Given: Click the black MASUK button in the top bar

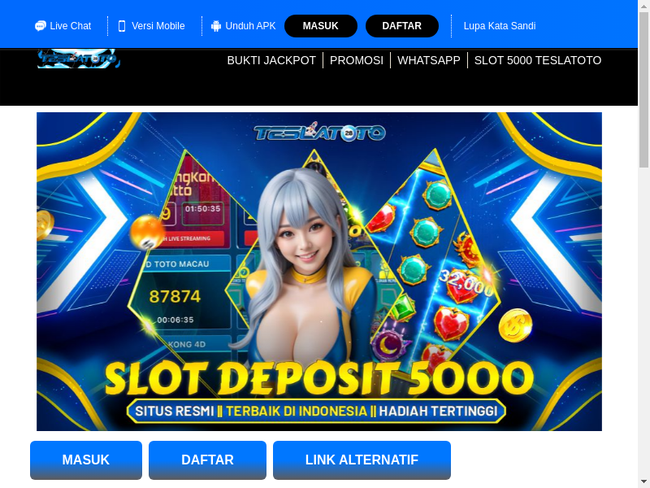Looking at the screenshot, I should 321,26.
